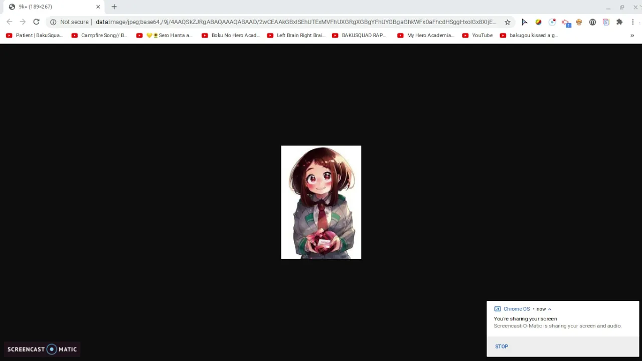
Task: Open the YouTube bookmark
Action: [477, 36]
